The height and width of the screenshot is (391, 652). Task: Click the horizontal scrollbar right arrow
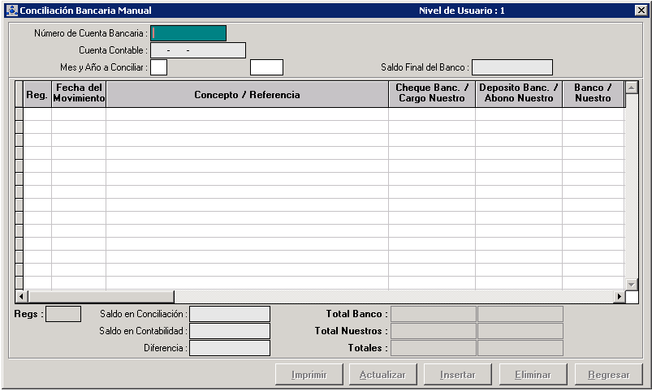tap(619, 297)
